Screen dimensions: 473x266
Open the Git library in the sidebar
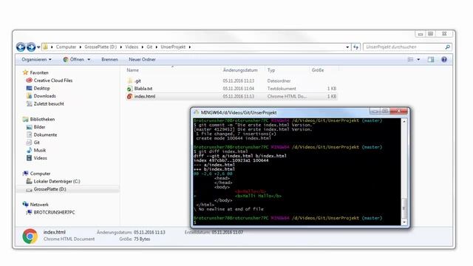click(x=36, y=143)
